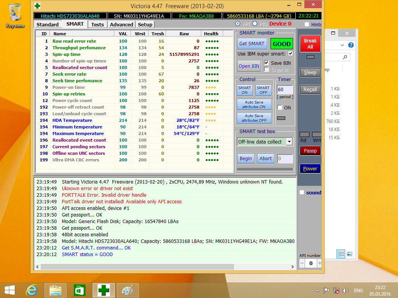Image resolution: width=398 pixels, height=298 pixels.
Task: Open the Advanced tab
Action: [x=121, y=24]
